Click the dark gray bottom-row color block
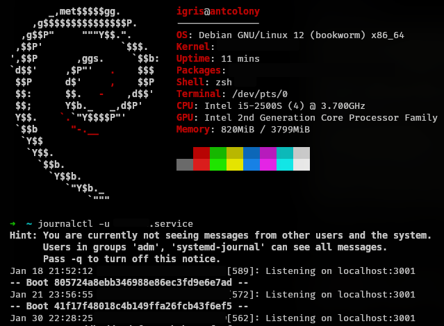 point(185,164)
